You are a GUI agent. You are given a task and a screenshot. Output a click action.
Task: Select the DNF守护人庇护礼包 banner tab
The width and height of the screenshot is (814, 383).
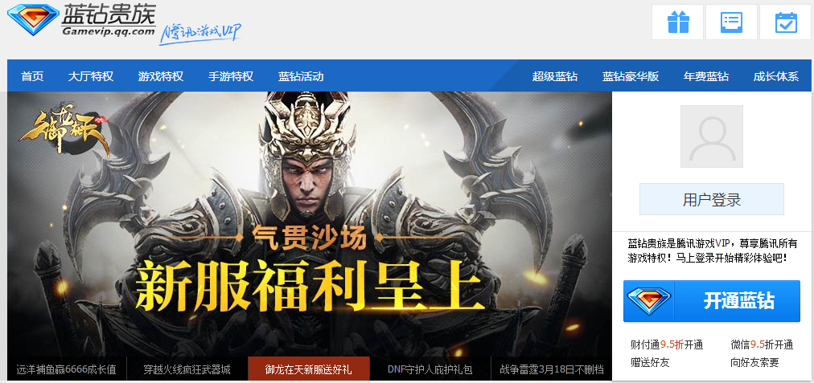coord(430,369)
